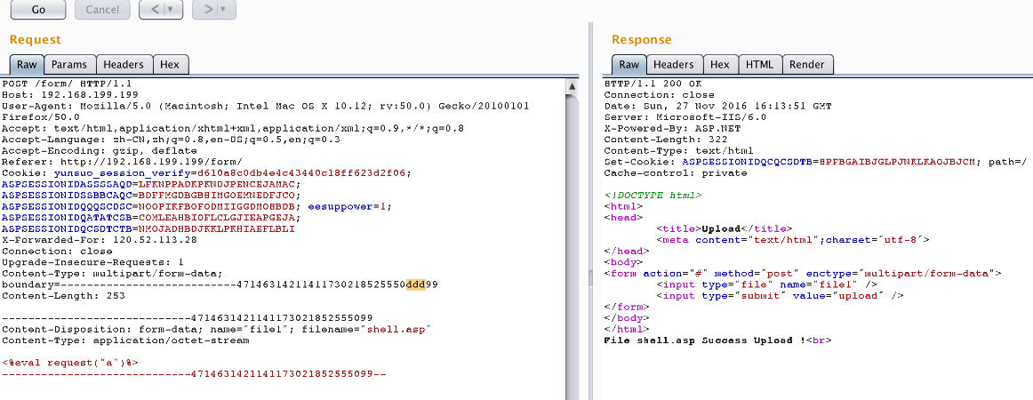Click the filename "shell.asp" value
1033x400 pixels.
pyautogui.click(x=398, y=329)
